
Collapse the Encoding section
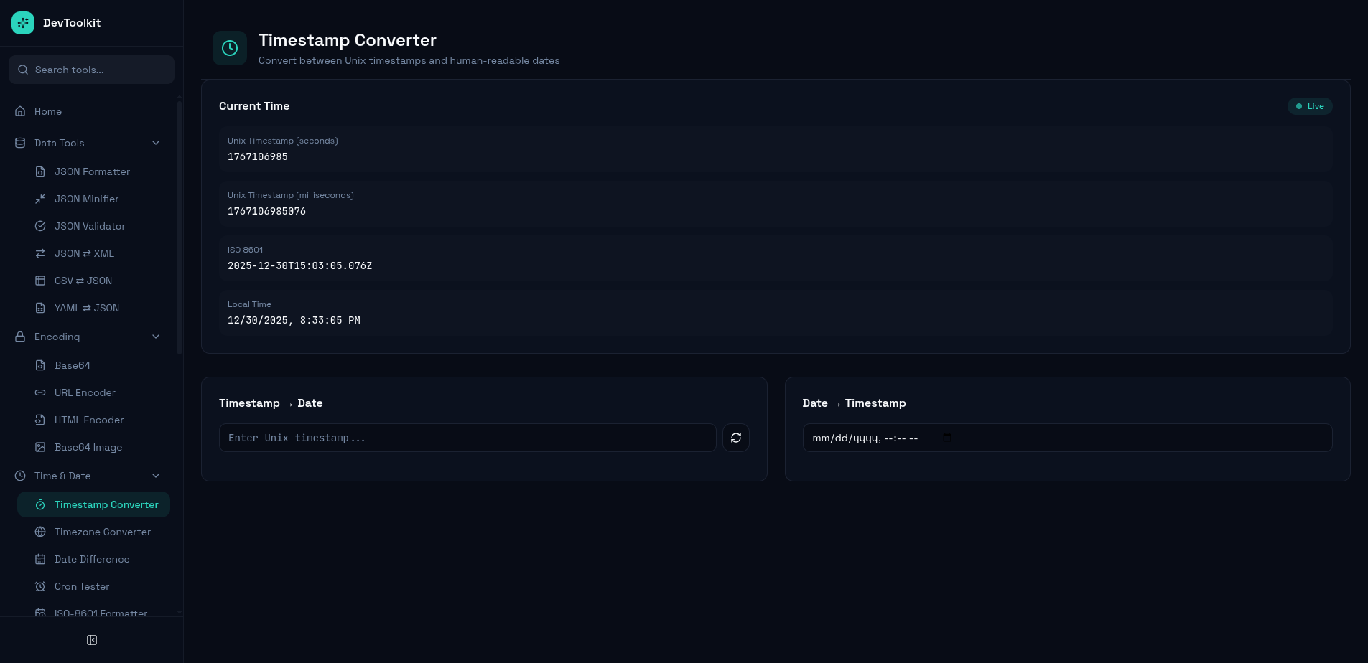[x=156, y=337]
